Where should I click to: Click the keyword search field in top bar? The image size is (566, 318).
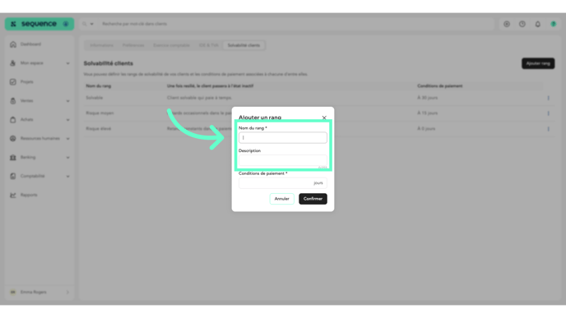click(x=296, y=24)
